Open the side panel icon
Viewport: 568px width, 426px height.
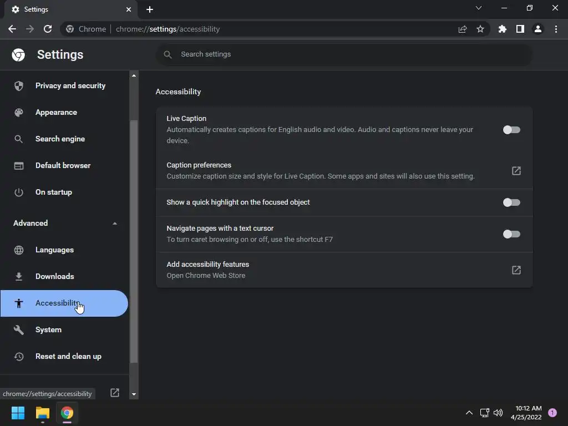[520, 29]
